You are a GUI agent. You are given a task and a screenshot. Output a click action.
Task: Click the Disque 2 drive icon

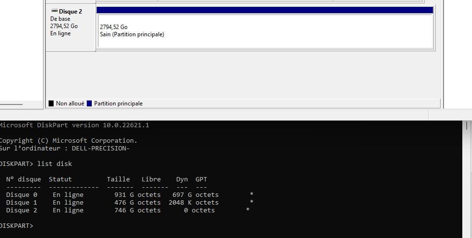[54, 11]
